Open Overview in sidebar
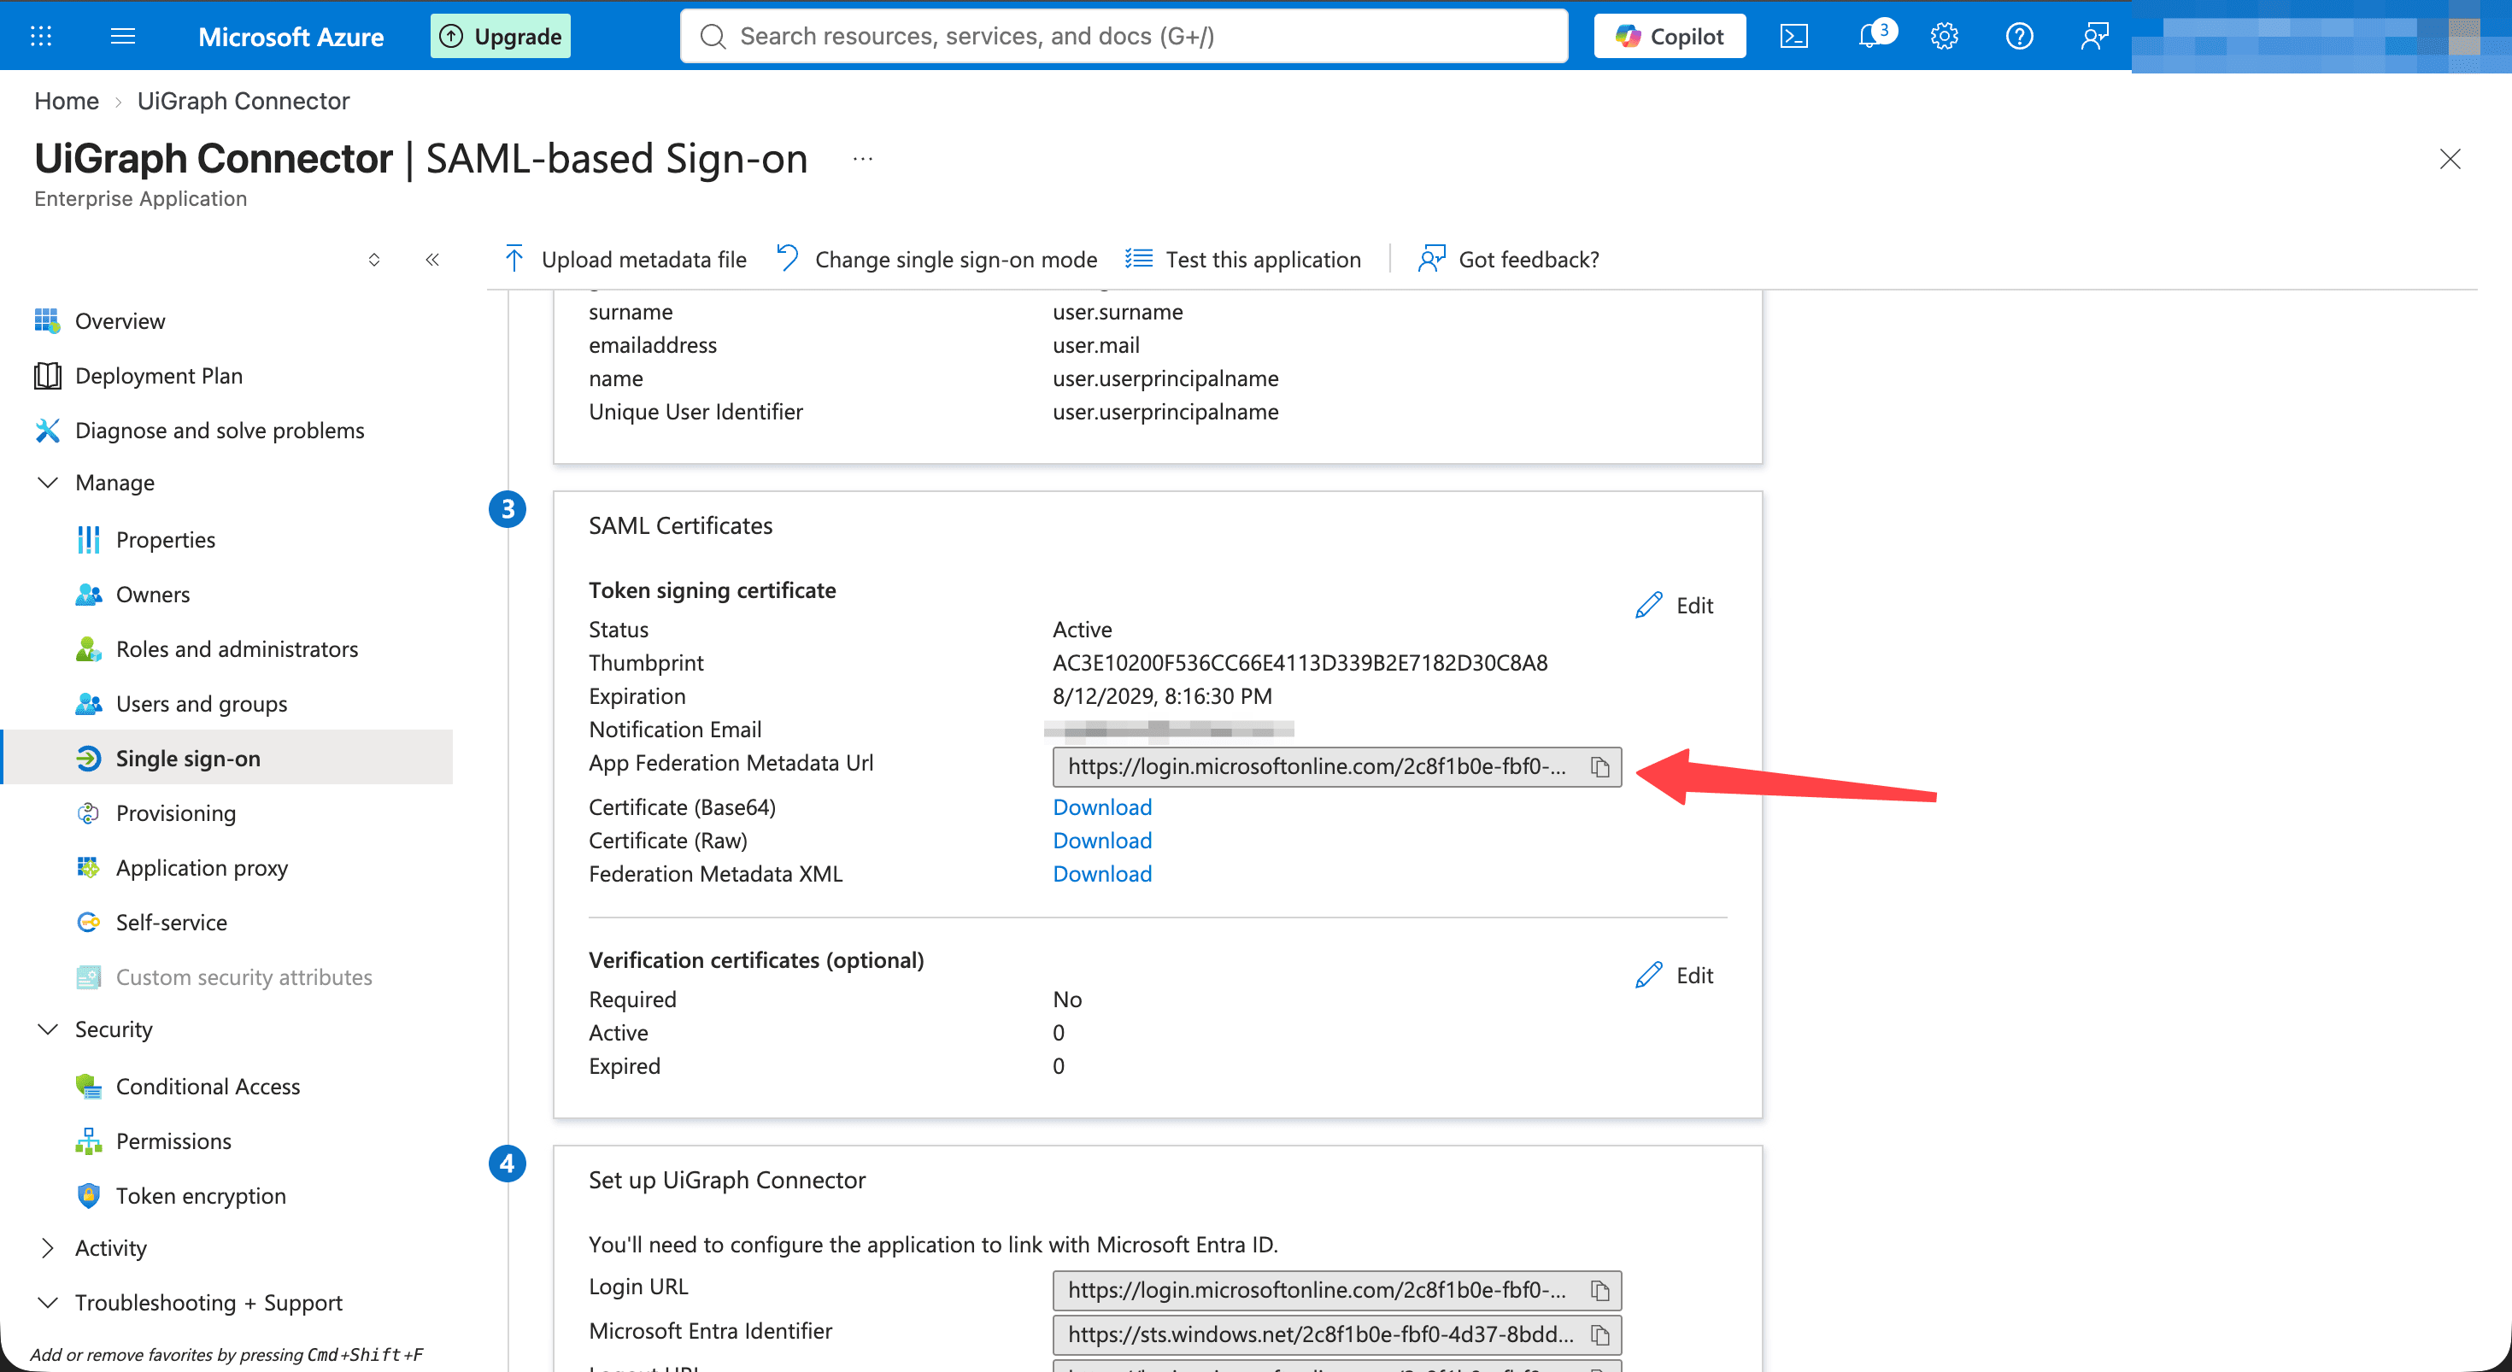The width and height of the screenshot is (2512, 1372). click(120, 321)
